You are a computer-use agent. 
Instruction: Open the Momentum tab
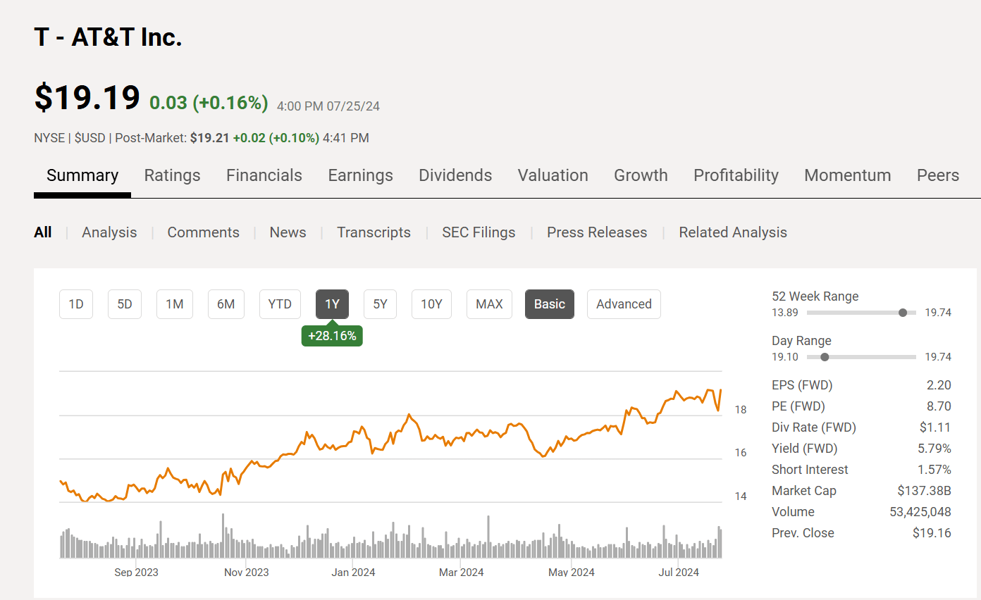847,175
